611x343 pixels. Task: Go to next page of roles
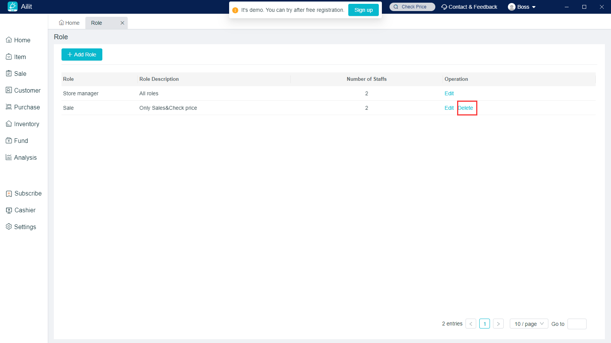(498, 324)
